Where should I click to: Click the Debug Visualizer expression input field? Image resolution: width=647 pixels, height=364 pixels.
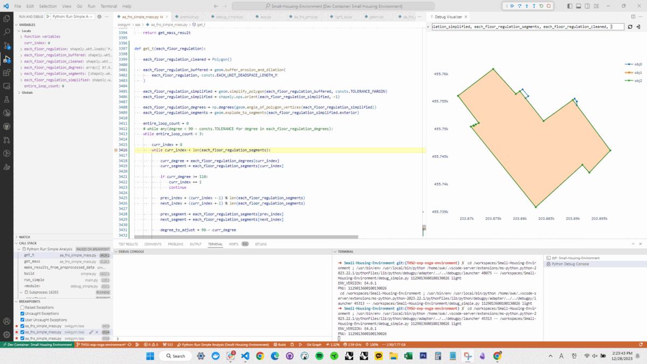coord(528,26)
